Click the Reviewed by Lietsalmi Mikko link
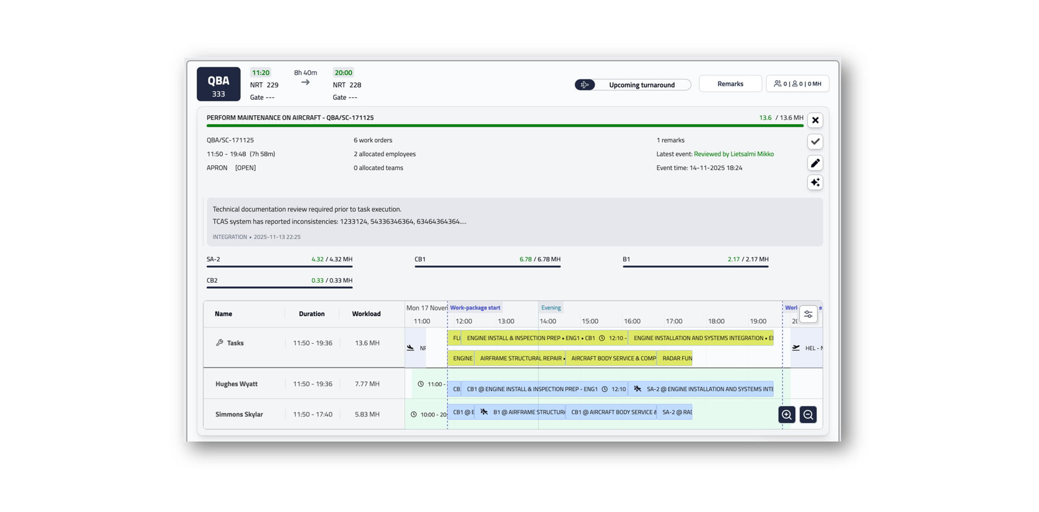1039x512 pixels. coord(734,154)
